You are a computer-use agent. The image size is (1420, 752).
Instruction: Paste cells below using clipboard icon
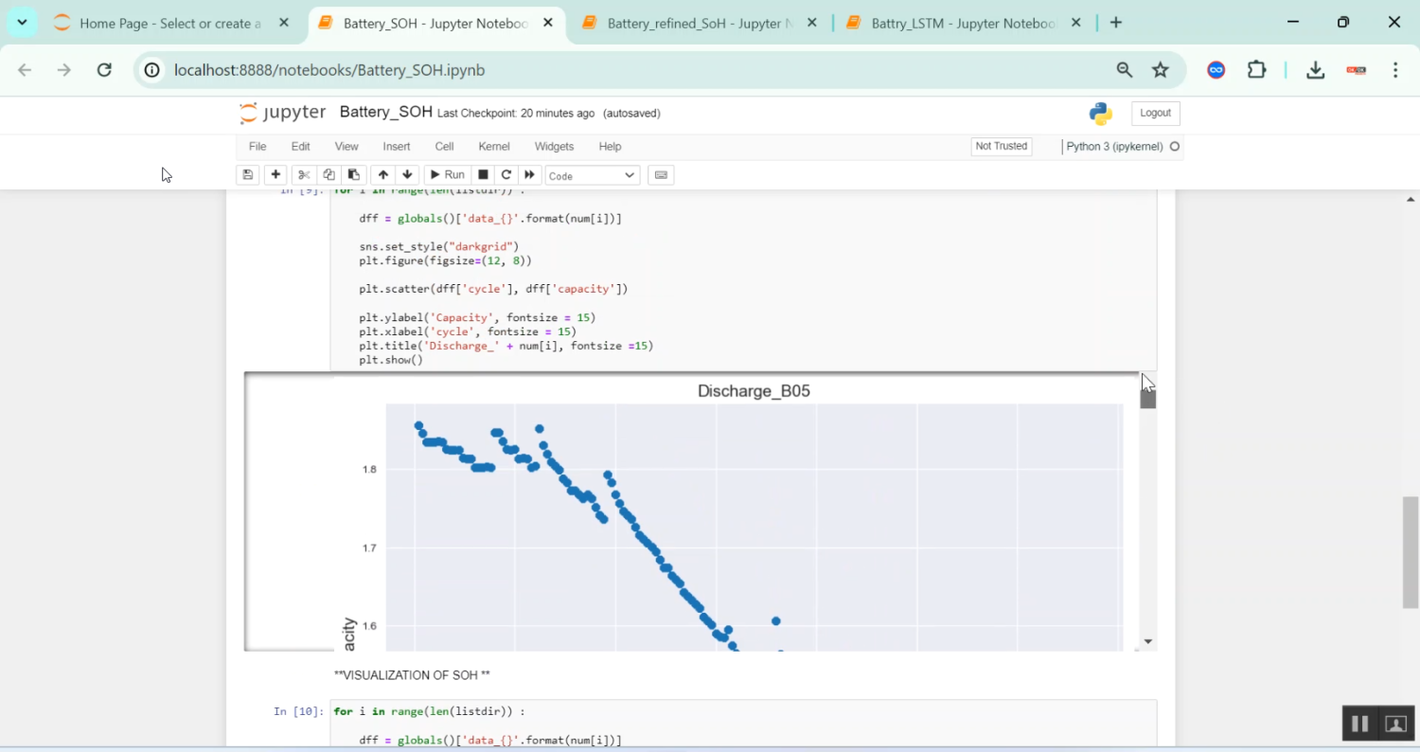(353, 175)
